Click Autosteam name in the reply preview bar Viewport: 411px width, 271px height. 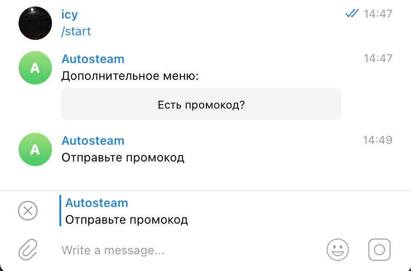click(96, 203)
